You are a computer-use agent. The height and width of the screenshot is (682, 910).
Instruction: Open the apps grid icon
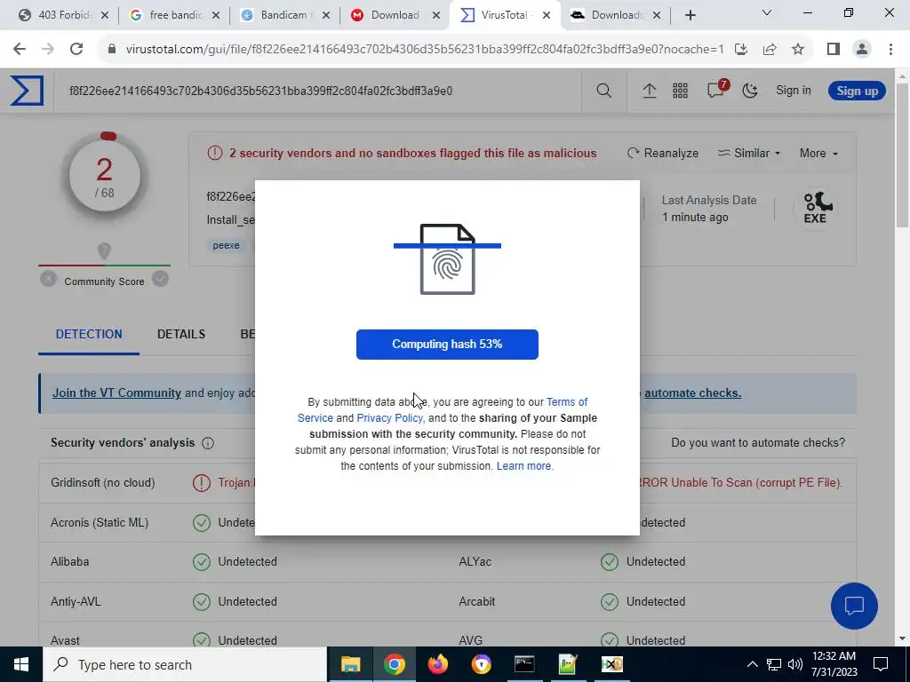click(x=680, y=91)
